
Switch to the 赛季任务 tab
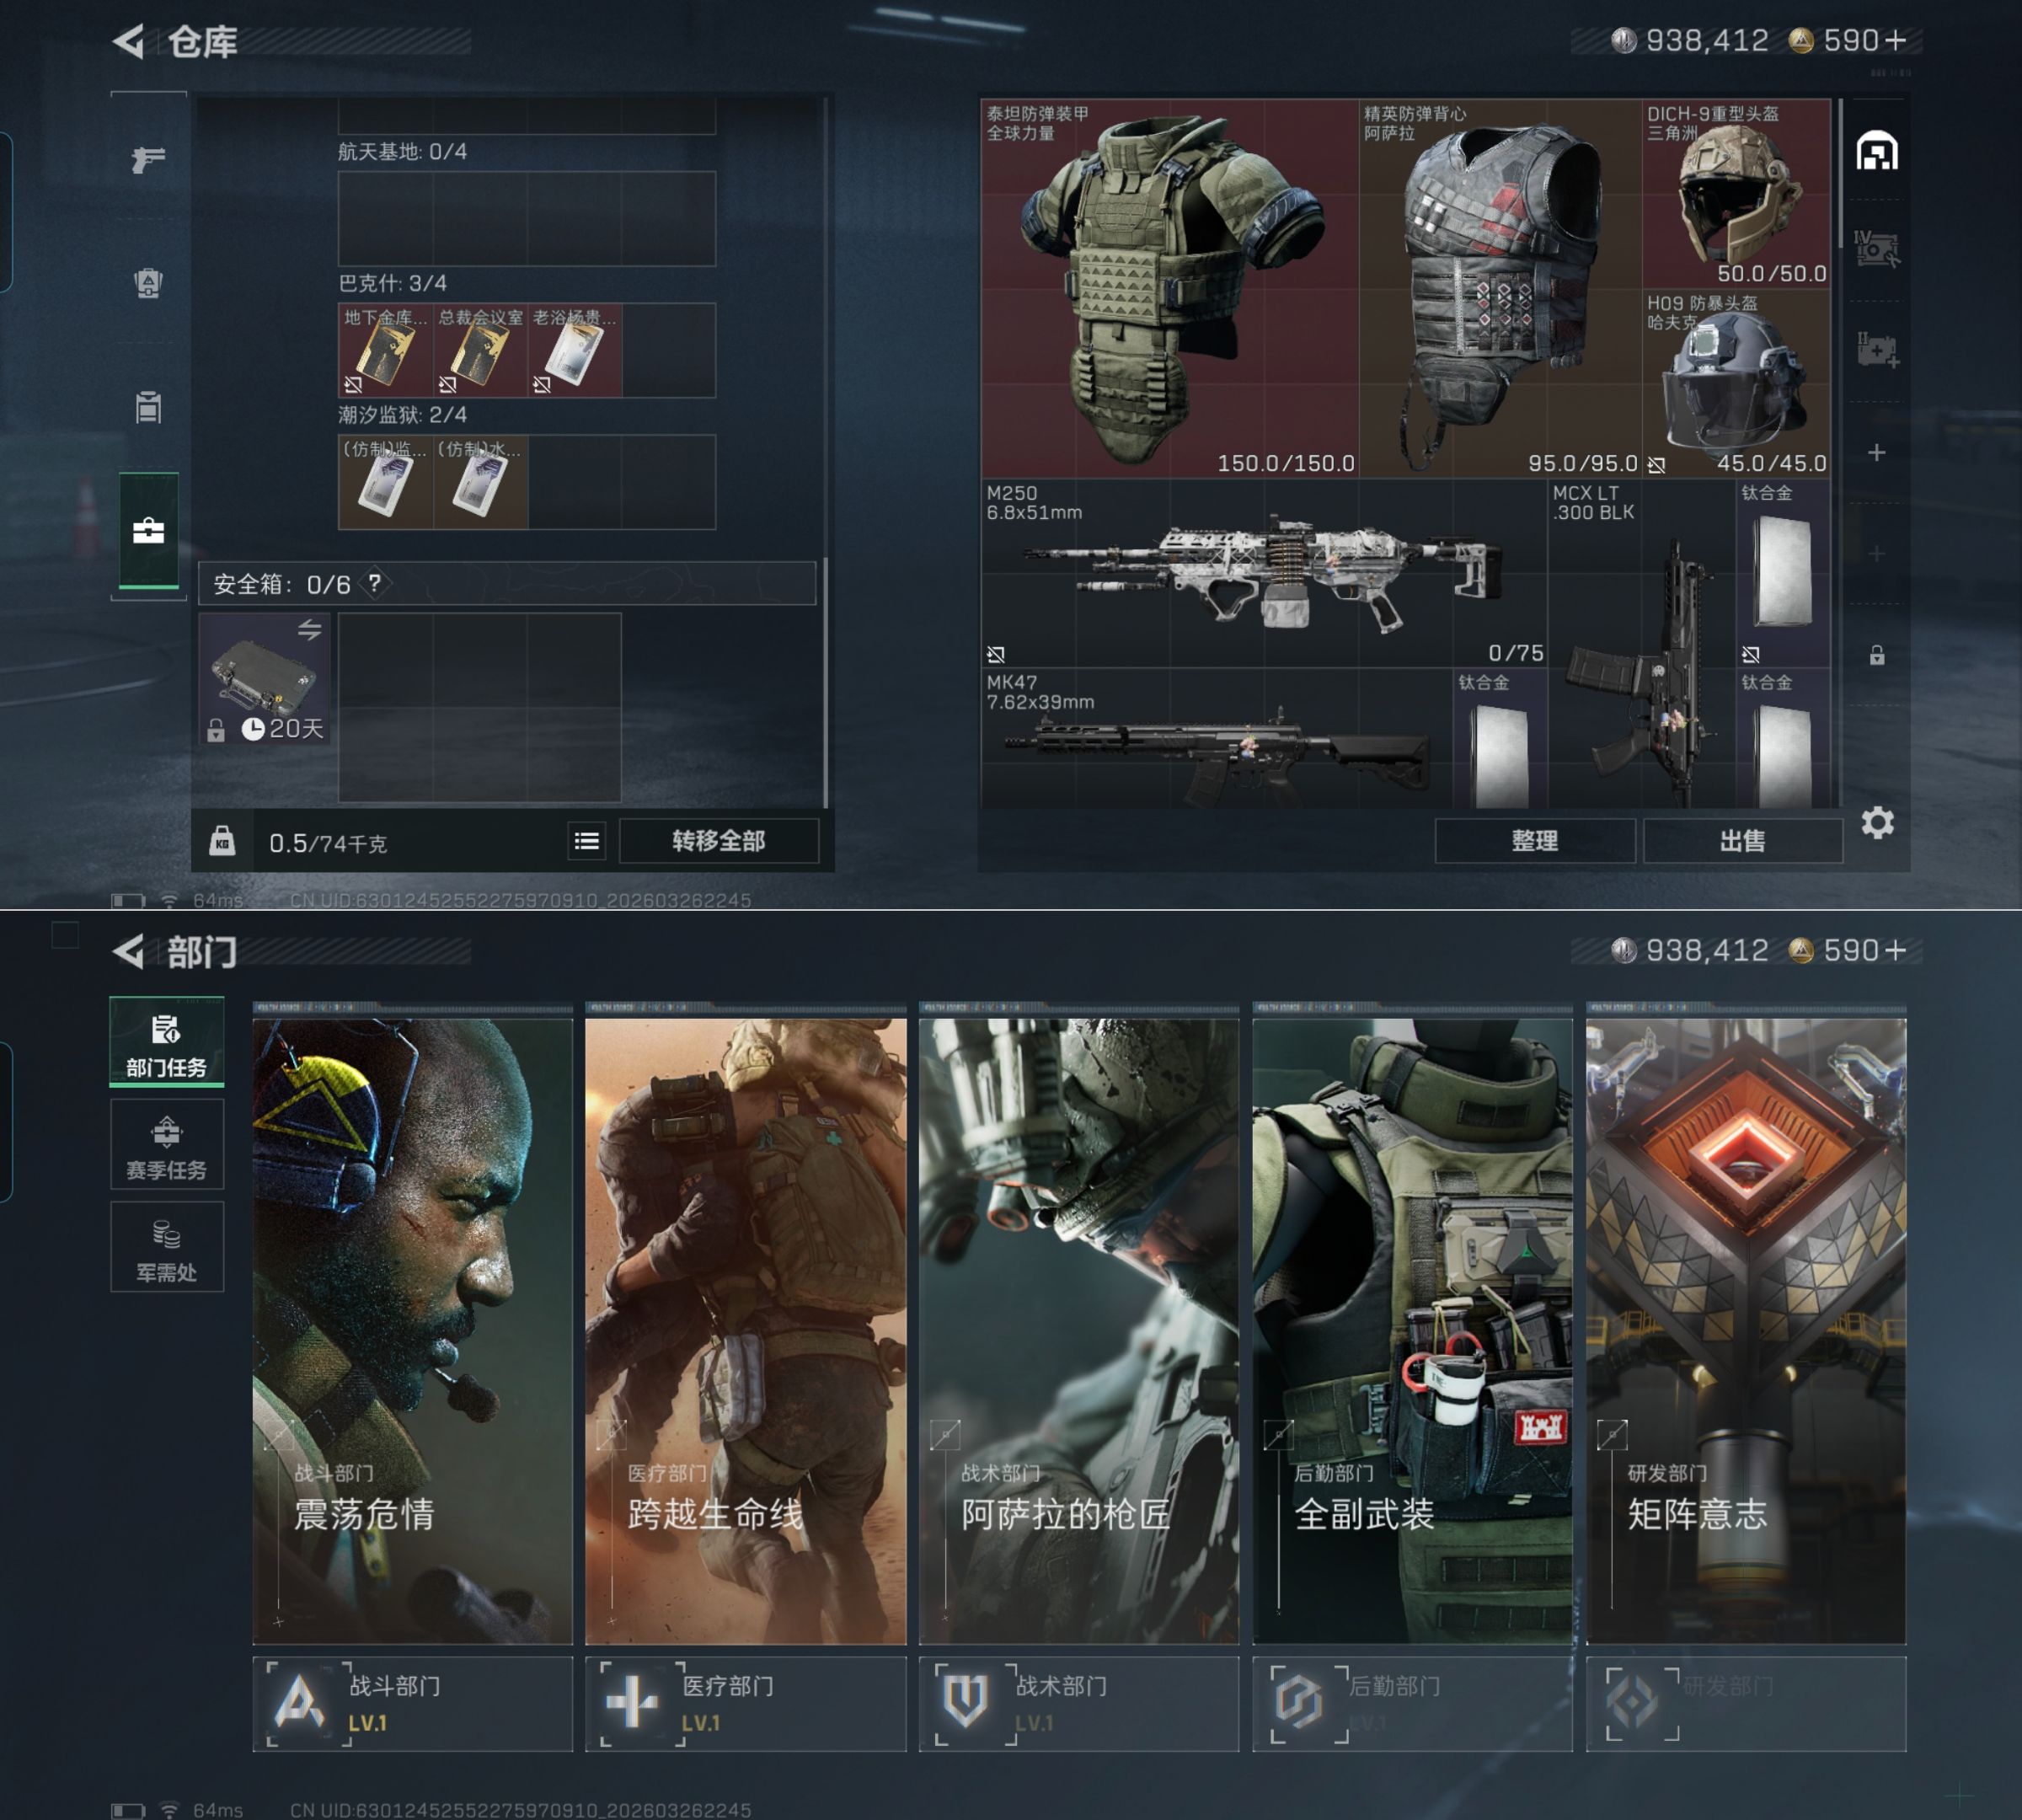click(167, 1146)
